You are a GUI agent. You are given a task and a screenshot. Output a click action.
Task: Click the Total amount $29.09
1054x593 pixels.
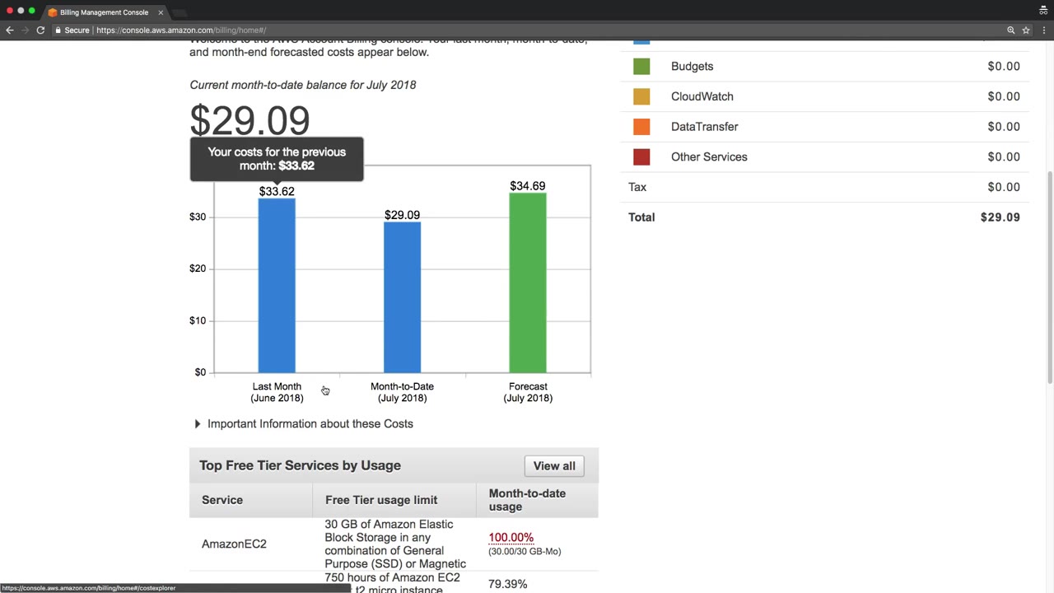1000,217
